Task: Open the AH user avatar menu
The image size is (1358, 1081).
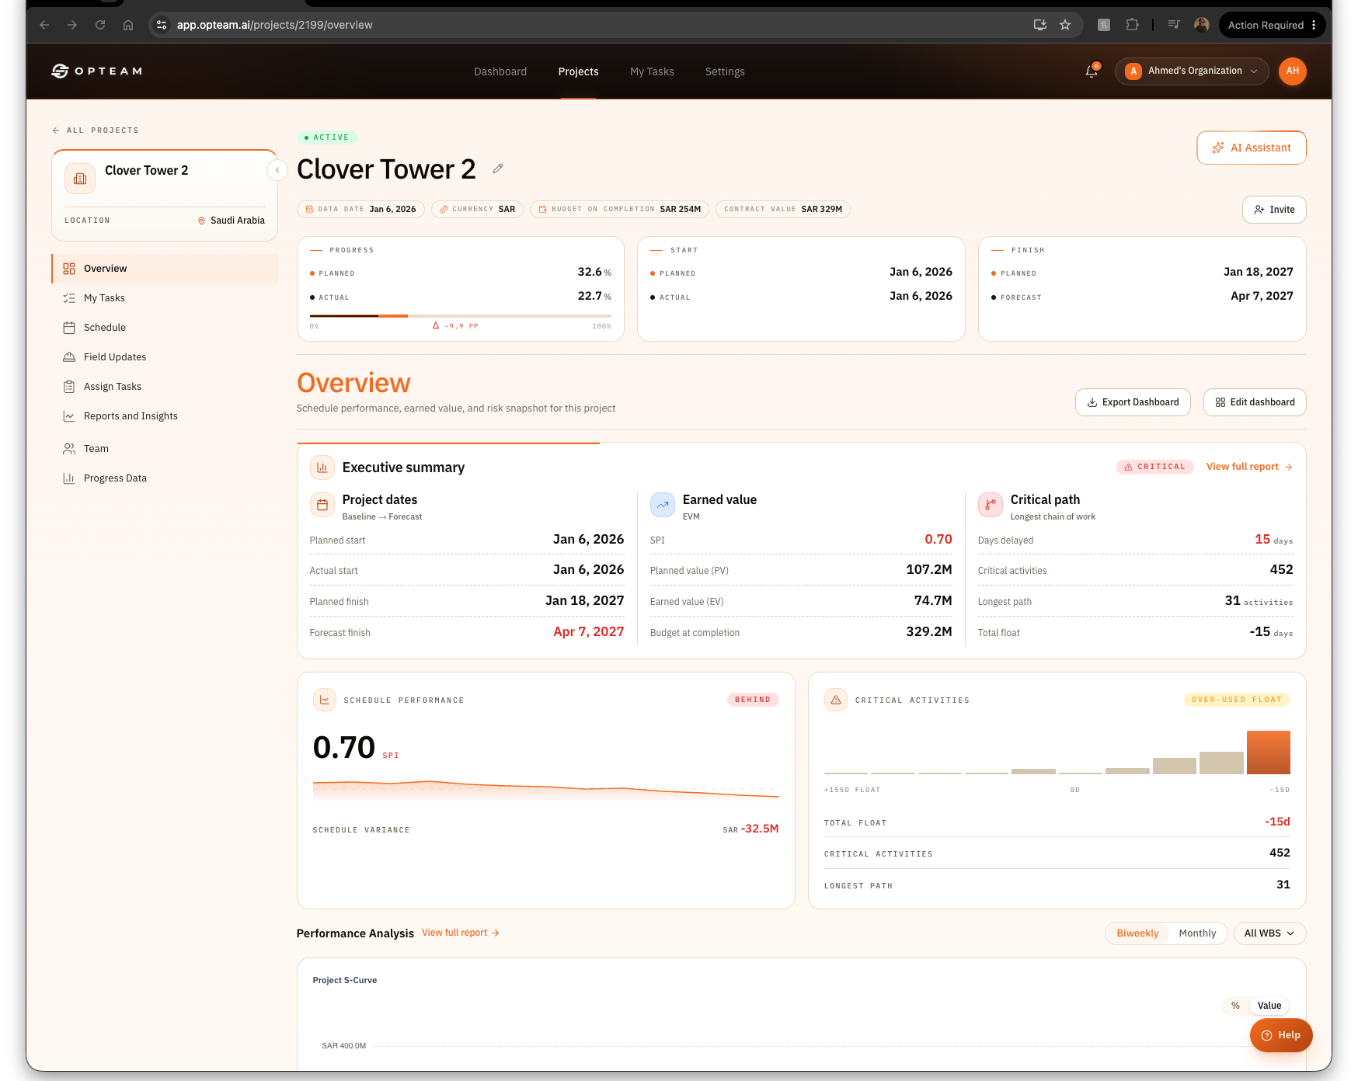Action: point(1292,71)
